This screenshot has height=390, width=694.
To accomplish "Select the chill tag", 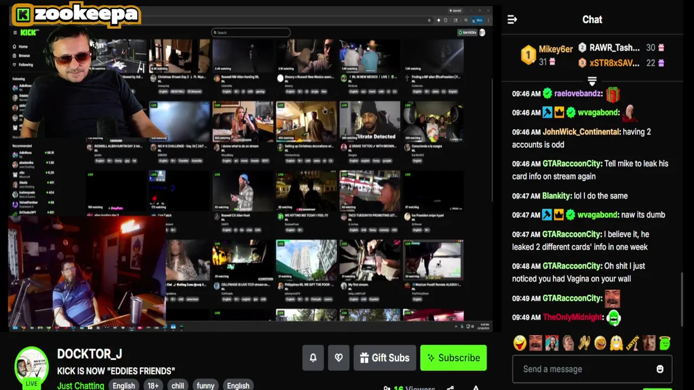I will point(178,386).
